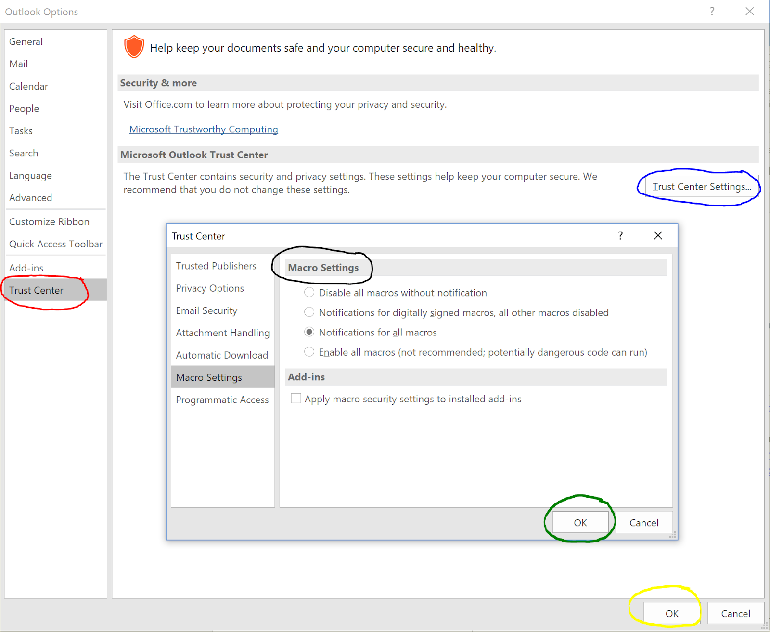The width and height of the screenshot is (770, 632).
Task: Open the People options category
Action: click(56, 108)
